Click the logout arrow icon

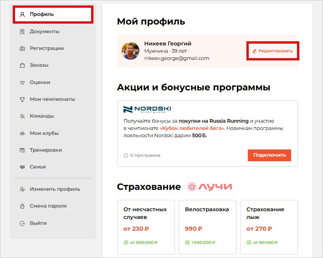[22, 223]
